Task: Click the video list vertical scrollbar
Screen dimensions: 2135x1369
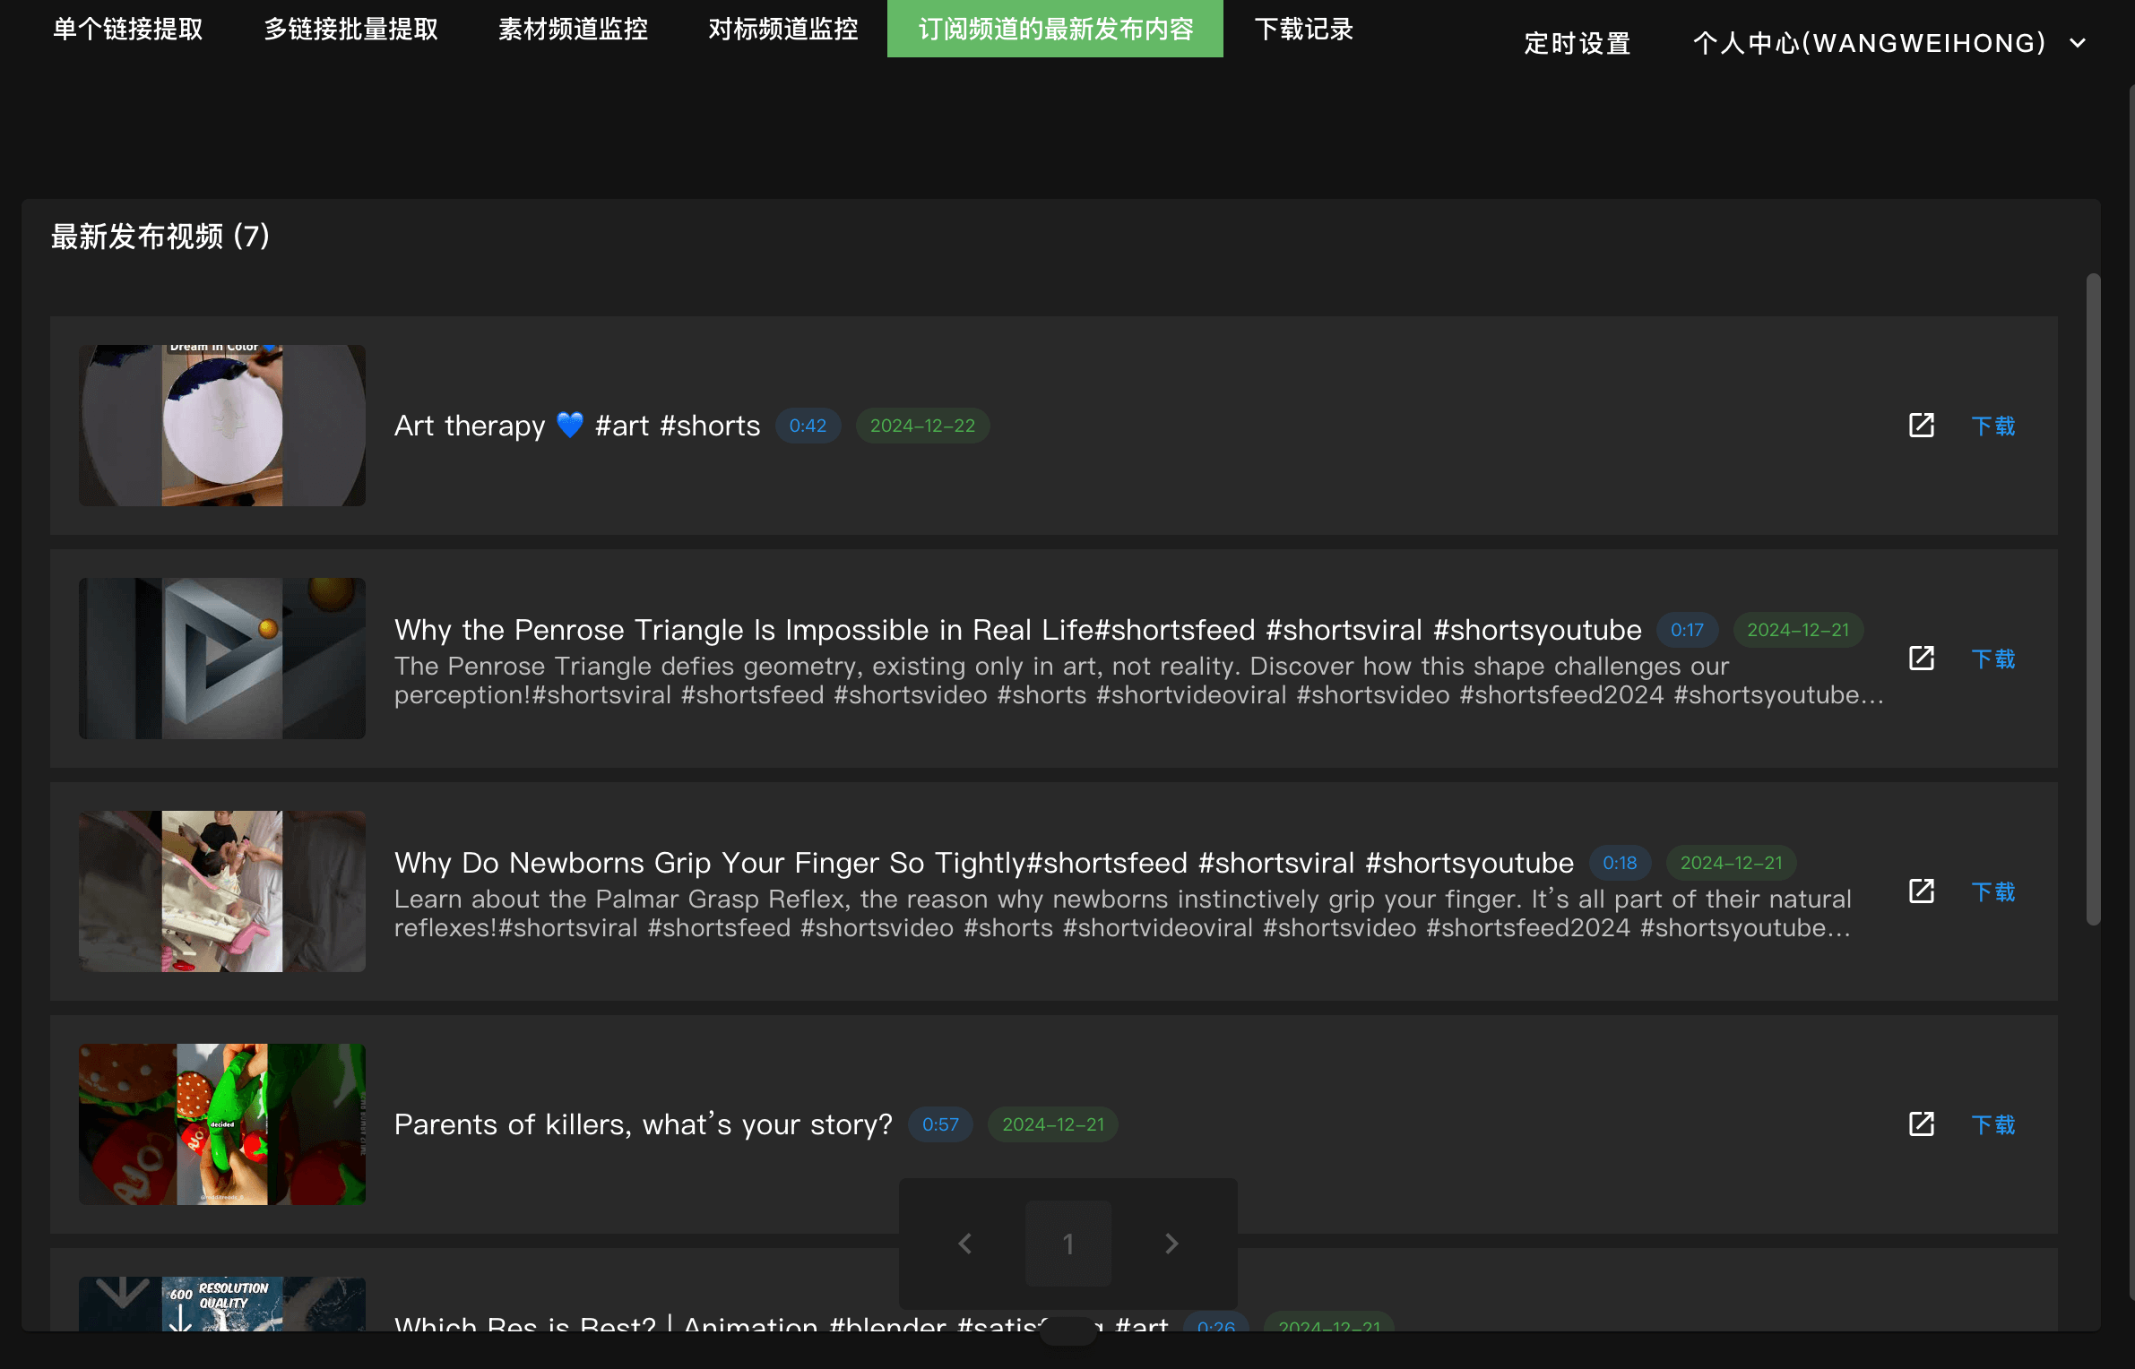Action: click(2093, 600)
